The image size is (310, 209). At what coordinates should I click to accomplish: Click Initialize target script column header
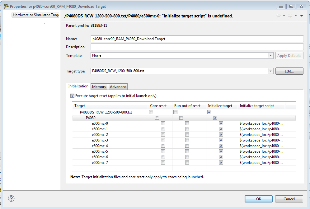tap(261, 106)
